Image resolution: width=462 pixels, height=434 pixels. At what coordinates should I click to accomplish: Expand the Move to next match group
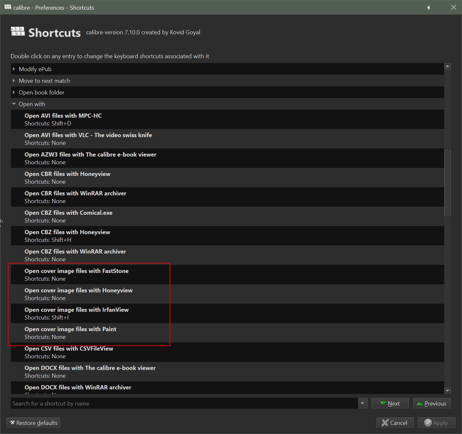coord(14,81)
